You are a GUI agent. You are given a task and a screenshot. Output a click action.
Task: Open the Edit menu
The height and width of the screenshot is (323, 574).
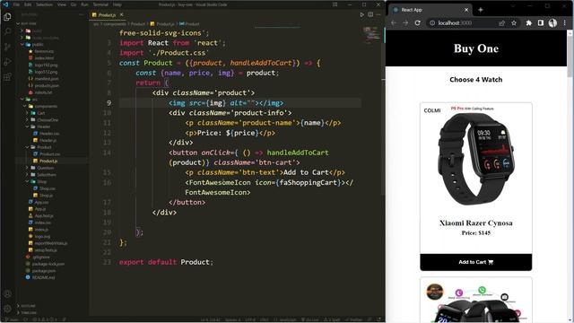pyautogui.click(x=28, y=4)
